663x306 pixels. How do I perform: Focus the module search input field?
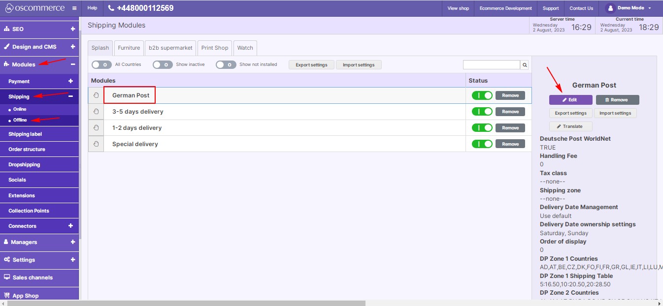click(491, 65)
